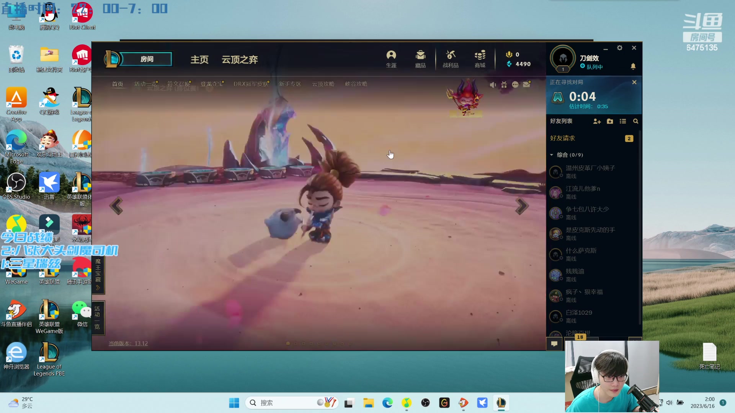Select the first carousel page dot

click(288, 343)
